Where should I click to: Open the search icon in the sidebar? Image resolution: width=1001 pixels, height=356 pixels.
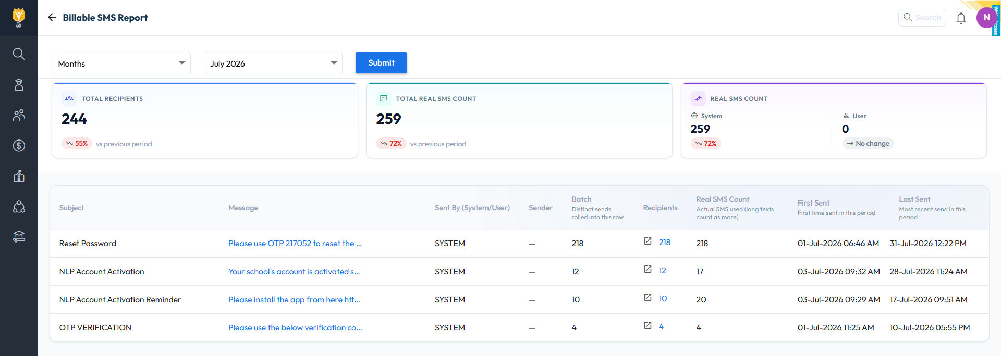pos(19,54)
